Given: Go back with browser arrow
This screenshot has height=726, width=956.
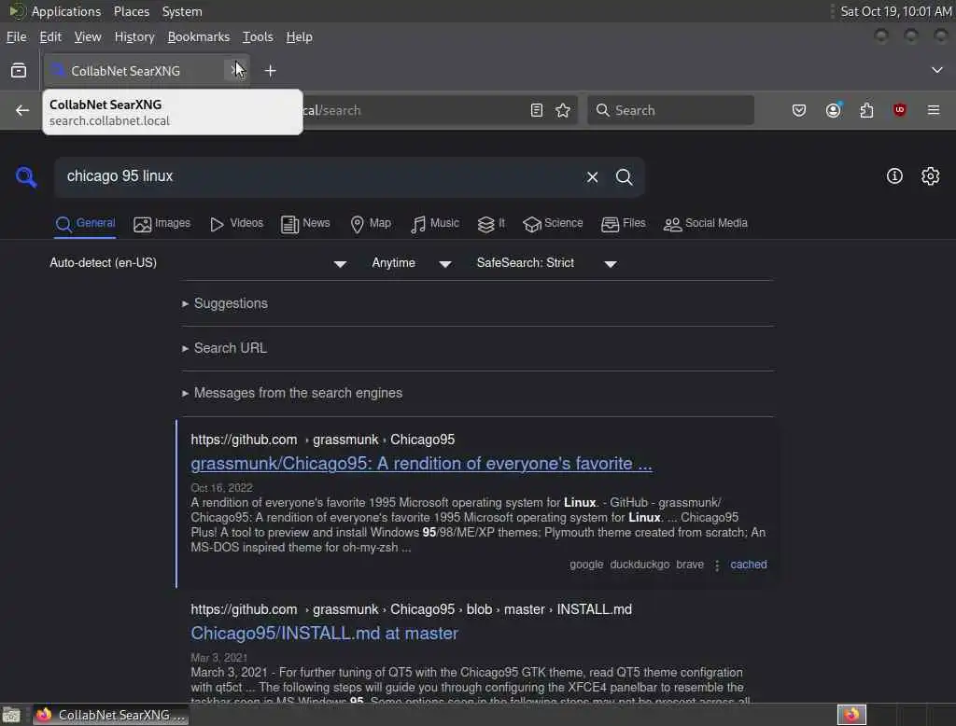Looking at the screenshot, I should point(22,110).
